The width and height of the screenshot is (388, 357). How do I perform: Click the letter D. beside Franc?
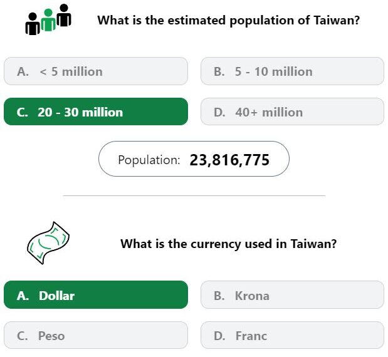[x=219, y=336]
